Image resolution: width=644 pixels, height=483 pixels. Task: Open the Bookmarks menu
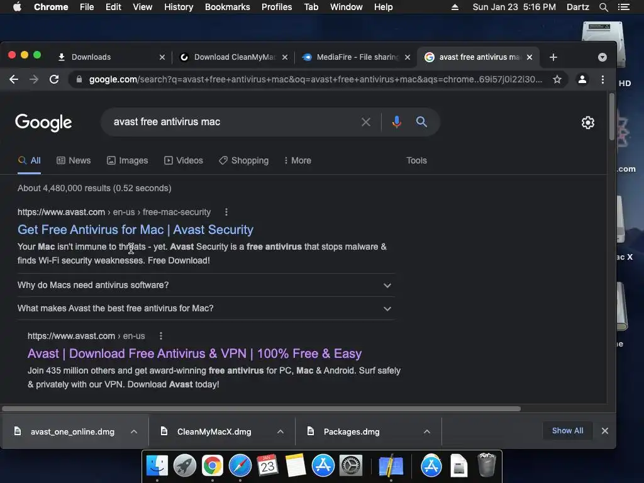click(x=228, y=7)
